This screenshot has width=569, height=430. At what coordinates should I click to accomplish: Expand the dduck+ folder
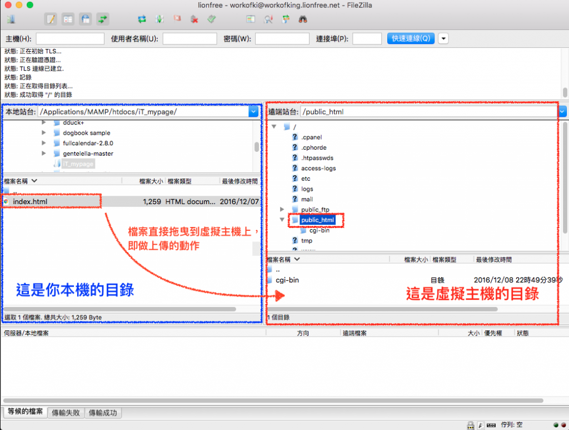click(x=43, y=122)
